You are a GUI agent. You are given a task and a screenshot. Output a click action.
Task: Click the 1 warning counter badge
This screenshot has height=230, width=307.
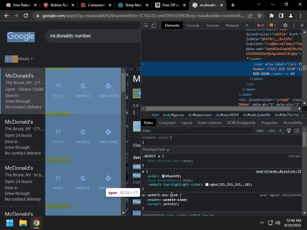coord(273,25)
